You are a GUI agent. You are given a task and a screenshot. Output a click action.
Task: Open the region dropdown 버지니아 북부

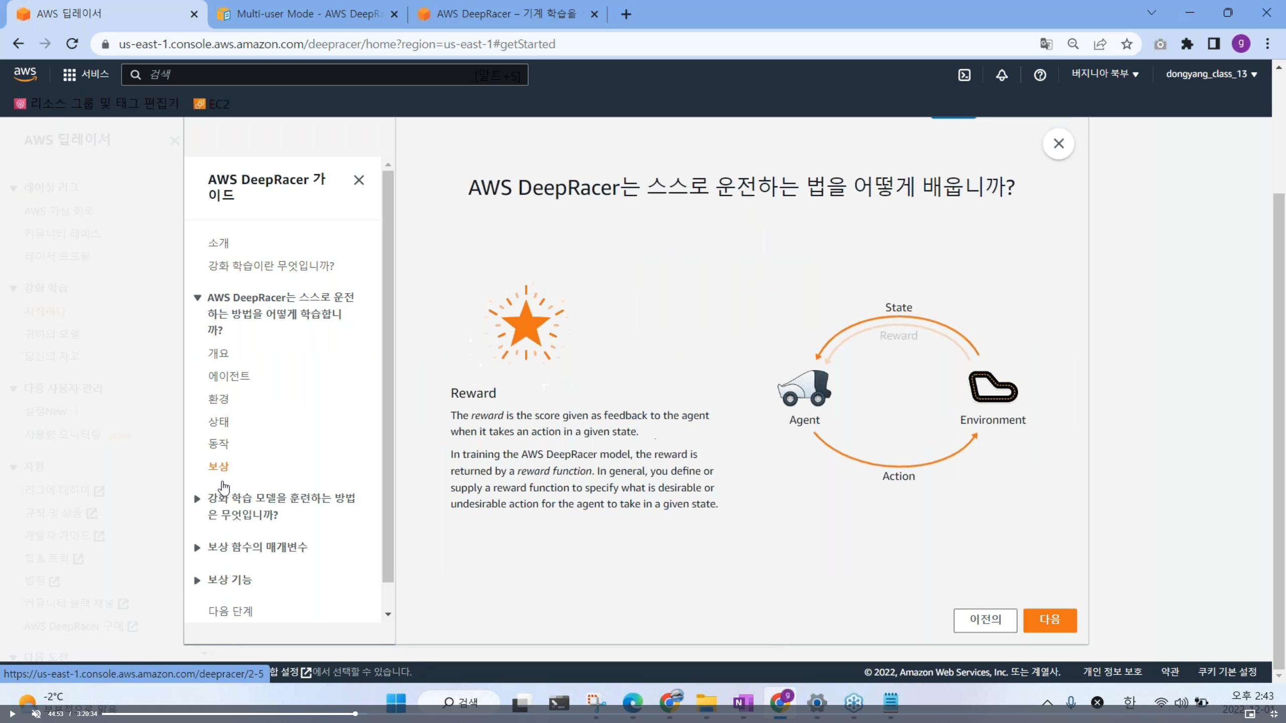[1105, 74]
